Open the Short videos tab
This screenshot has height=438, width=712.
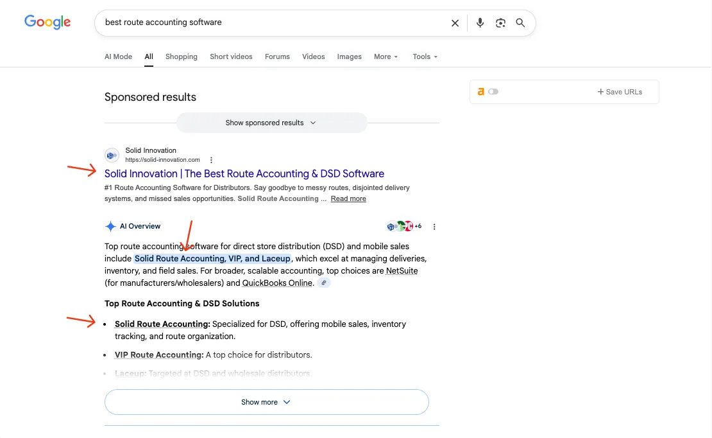click(x=231, y=57)
